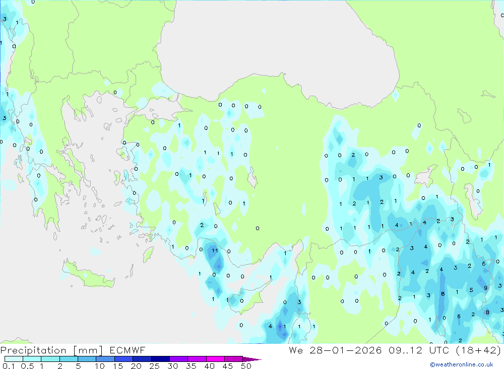The image size is (504, 369).
Task: Click the "09..12 UTC" time range text
Action: [418, 350]
